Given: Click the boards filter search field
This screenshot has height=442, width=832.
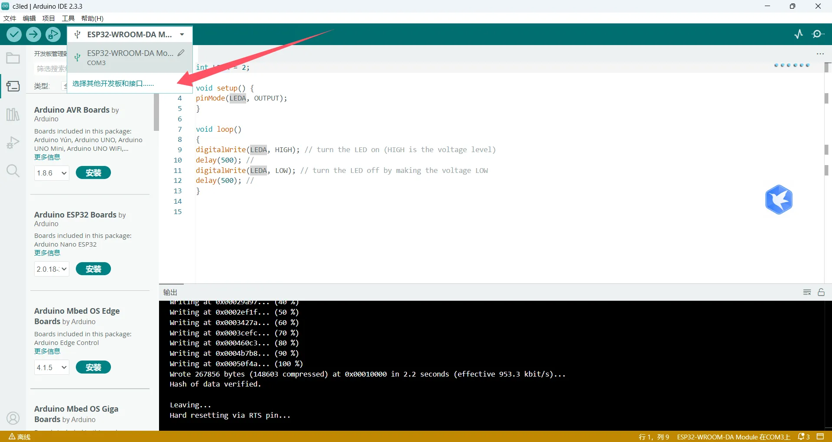Looking at the screenshot, I should click(x=50, y=68).
